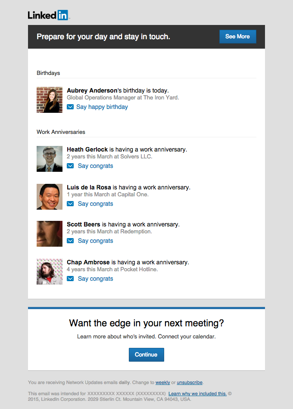Open Say happy birthday link for Aubrey
This screenshot has width=293, height=409.
(102, 107)
